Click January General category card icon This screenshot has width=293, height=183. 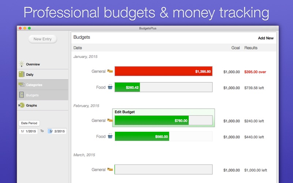pyautogui.click(x=110, y=71)
